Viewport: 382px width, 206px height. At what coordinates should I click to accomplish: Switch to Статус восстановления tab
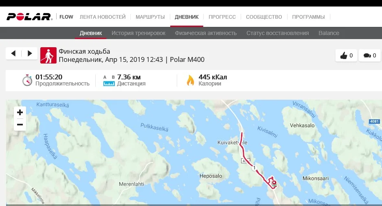(277, 33)
